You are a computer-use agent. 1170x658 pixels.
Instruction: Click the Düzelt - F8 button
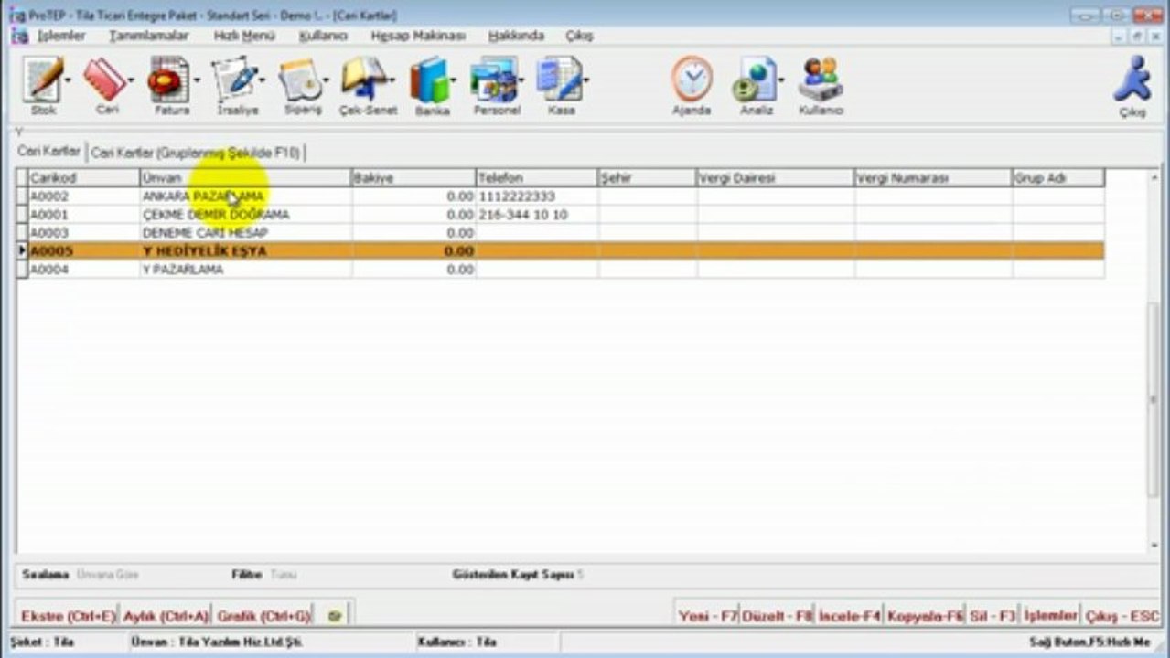pyautogui.click(x=778, y=616)
